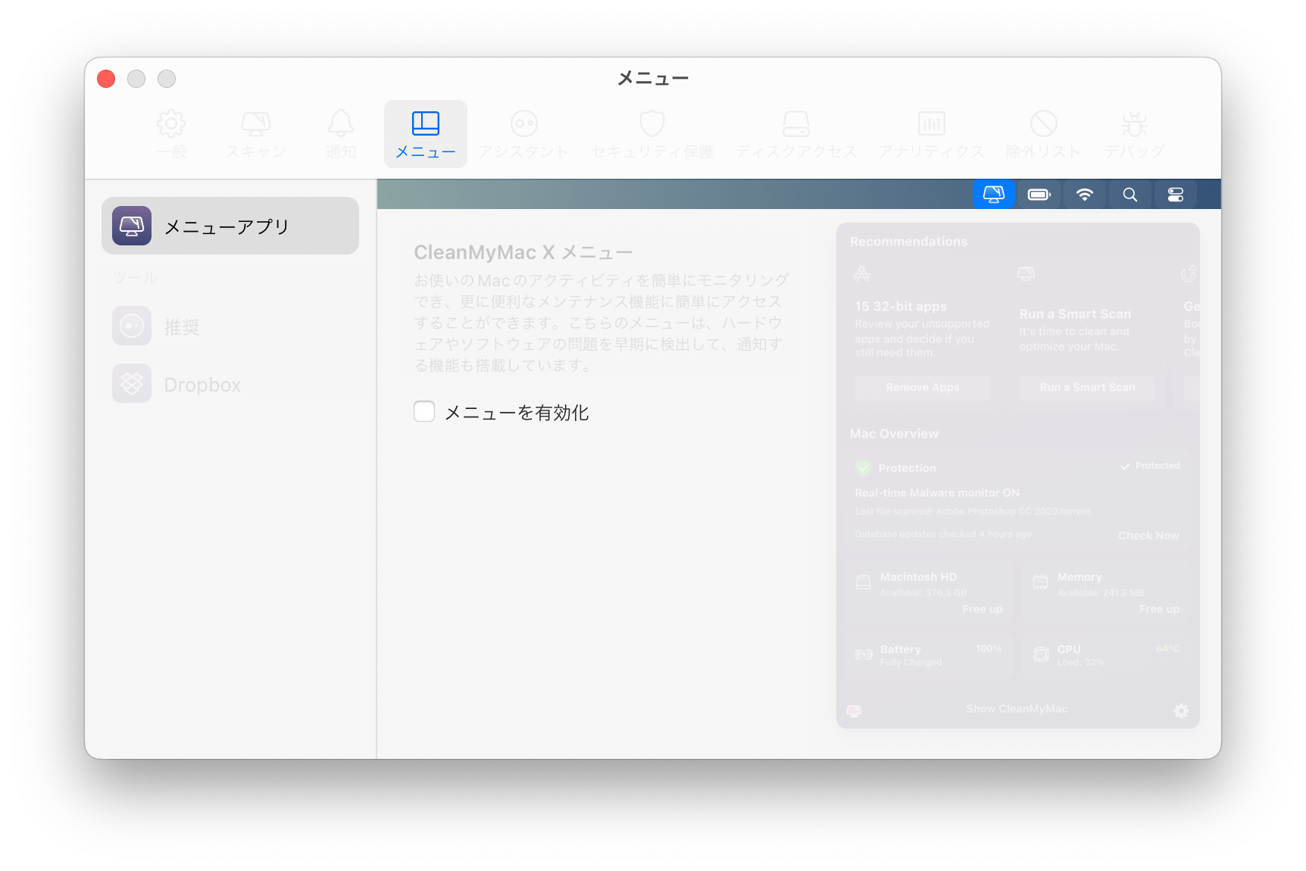Click the Remove Apps button

[x=923, y=388]
